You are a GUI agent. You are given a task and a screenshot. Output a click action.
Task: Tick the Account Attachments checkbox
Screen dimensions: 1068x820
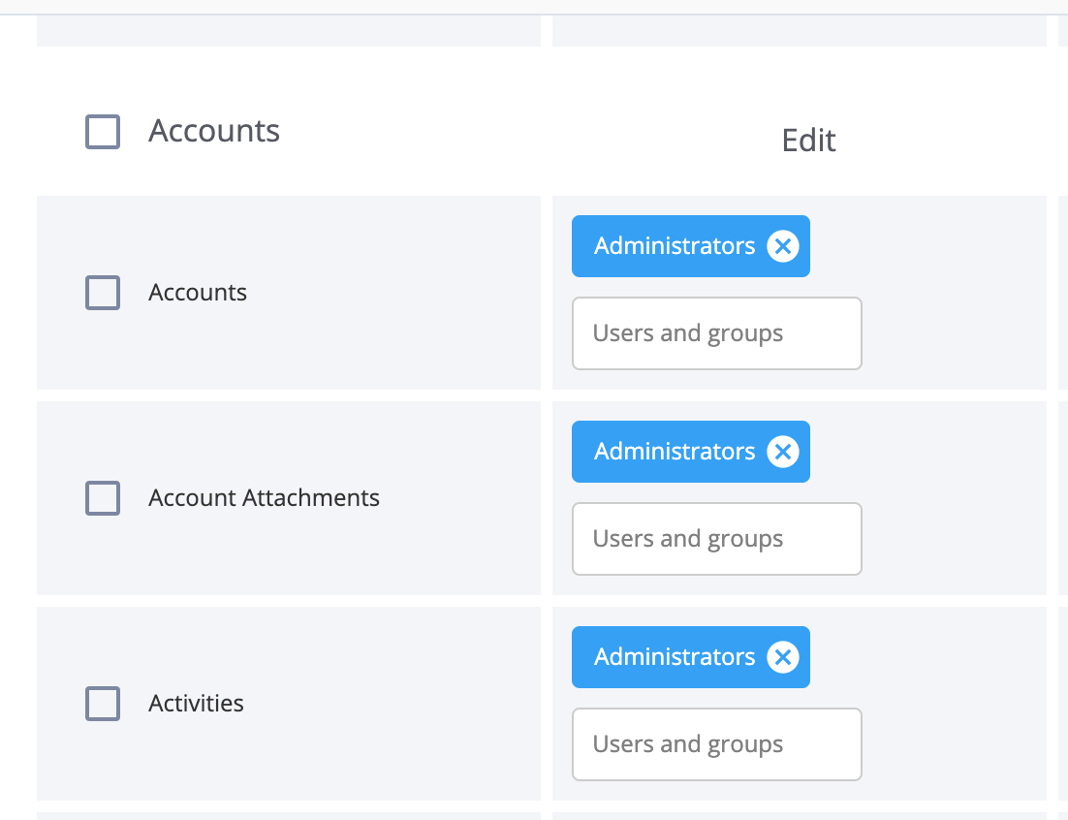(x=103, y=498)
